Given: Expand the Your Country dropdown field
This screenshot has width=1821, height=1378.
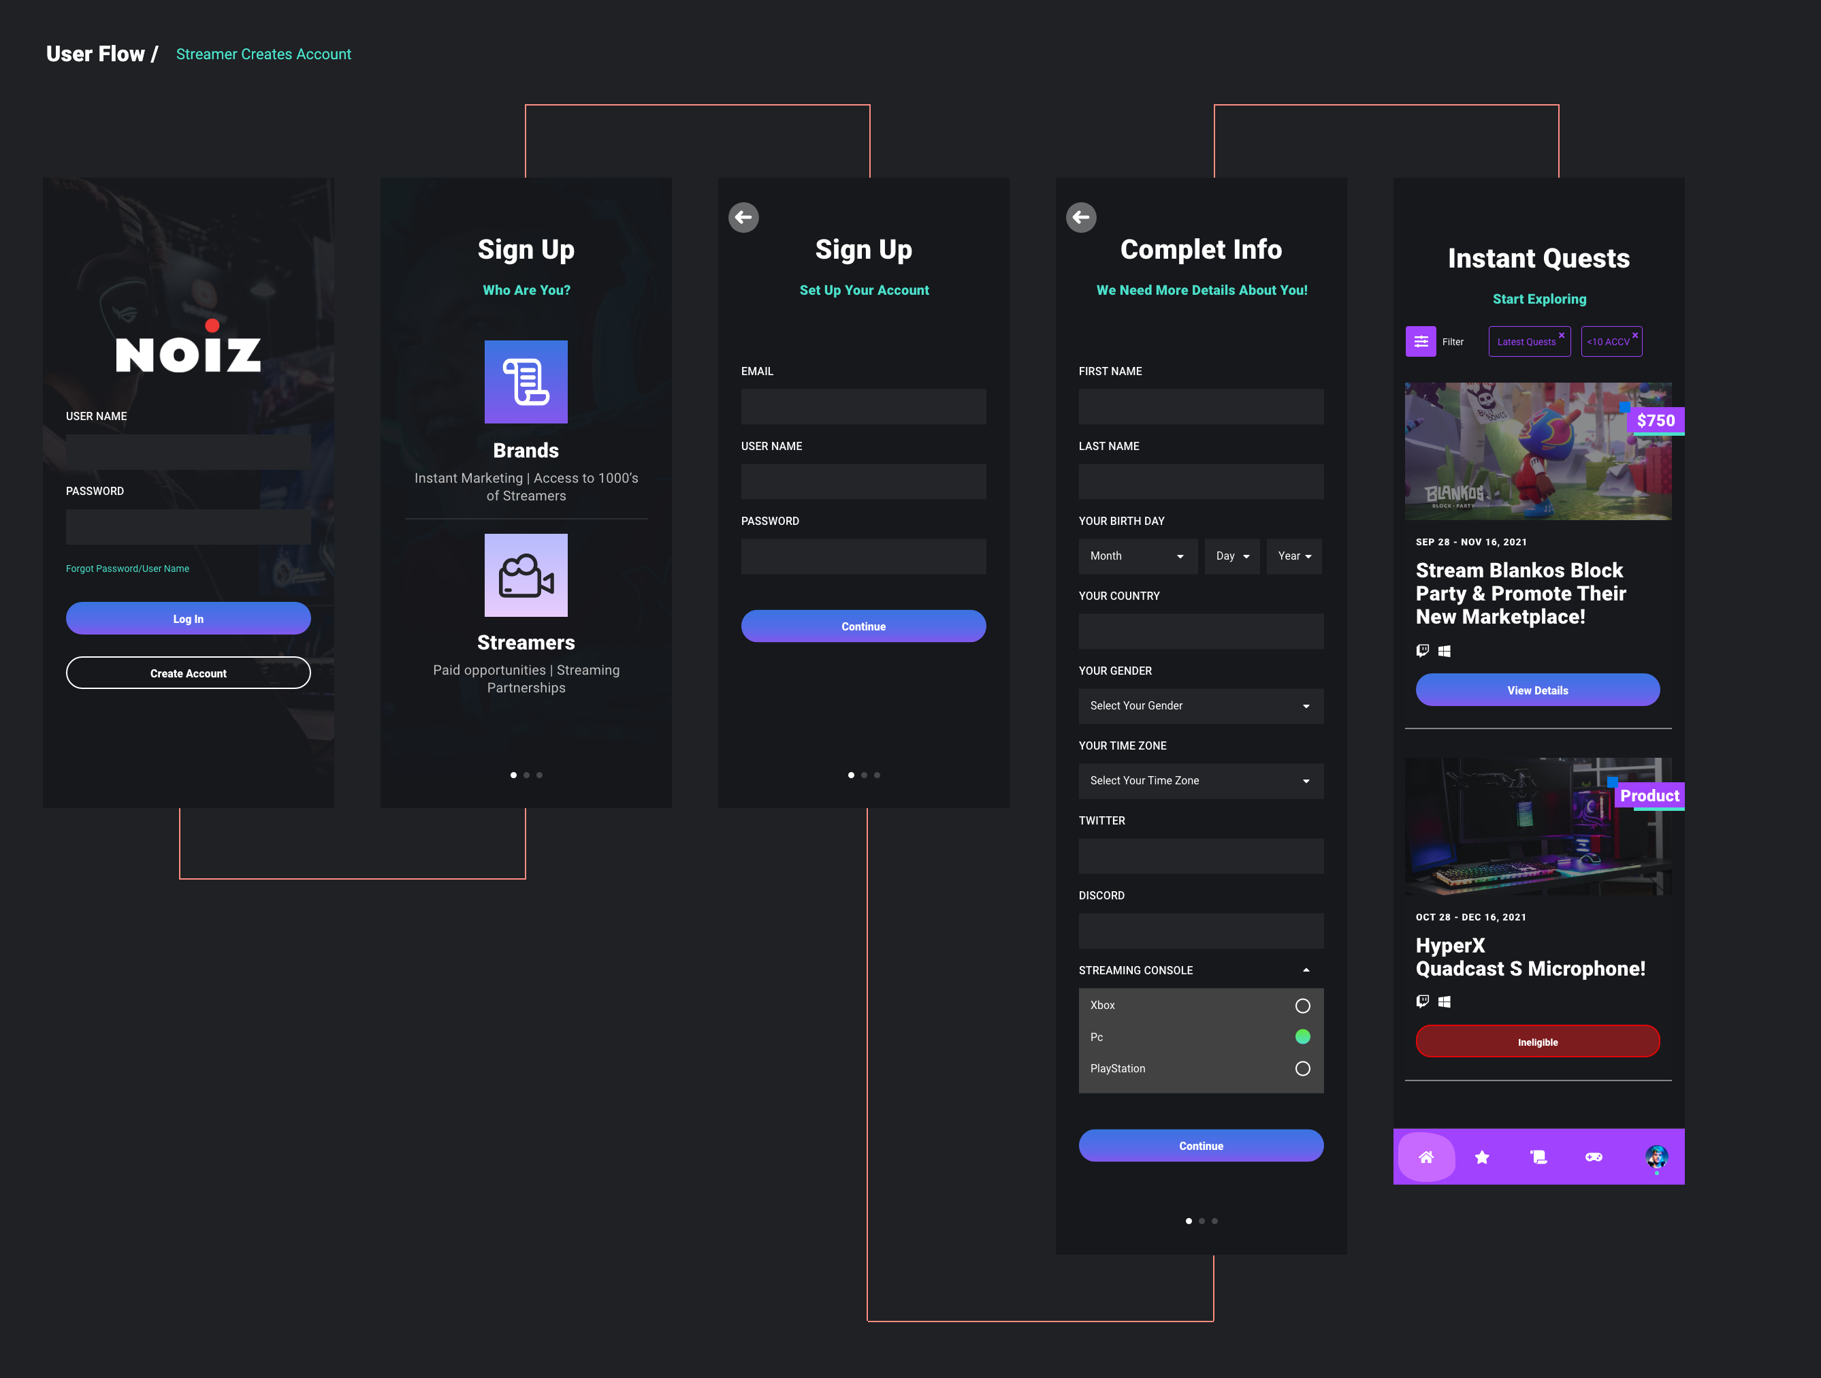Looking at the screenshot, I should pyautogui.click(x=1200, y=631).
